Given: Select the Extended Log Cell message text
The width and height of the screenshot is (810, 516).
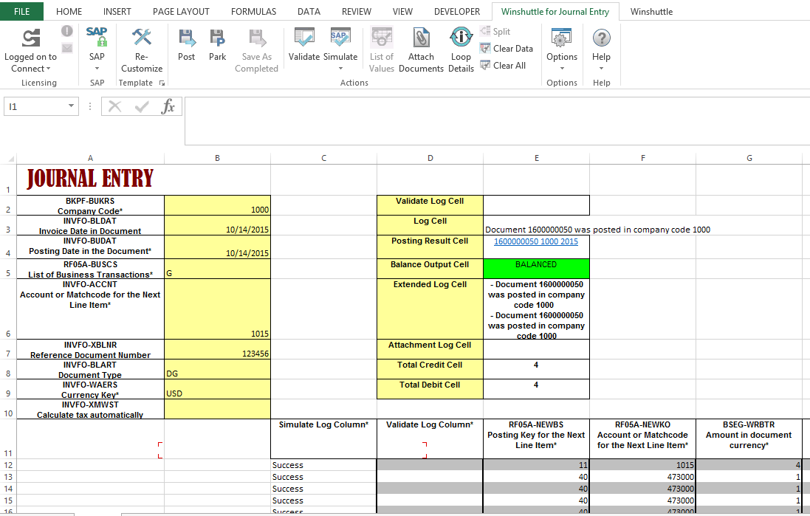Looking at the screenshot, I should pyautogui.click(x=536, y=309).
